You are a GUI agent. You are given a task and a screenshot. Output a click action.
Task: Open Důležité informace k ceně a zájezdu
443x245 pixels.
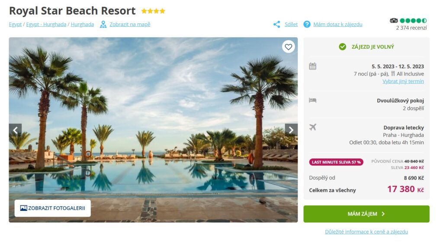(x=366, y=232)
